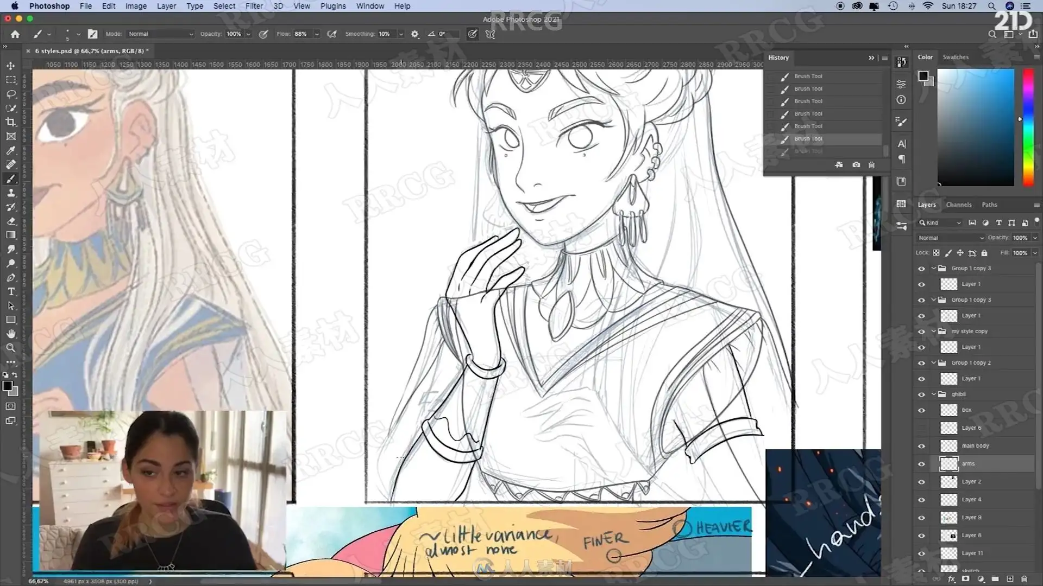Open the layer blend mode Normal dropdown

click(951, 238)
